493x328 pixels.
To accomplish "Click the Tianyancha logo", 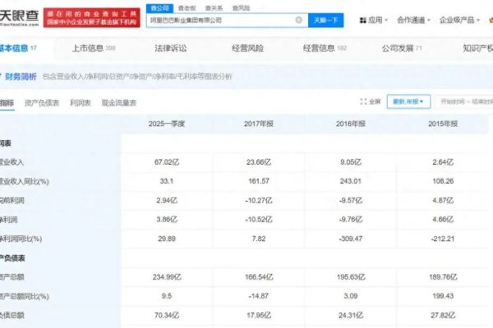I will 19,17.
